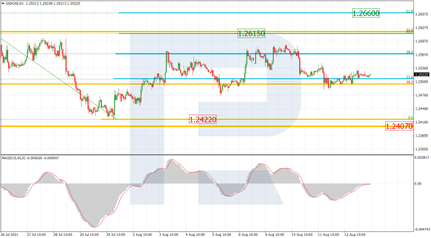Click the 1.26275 price axis value
The image size is (431, 238).
(x=422, y=28)
